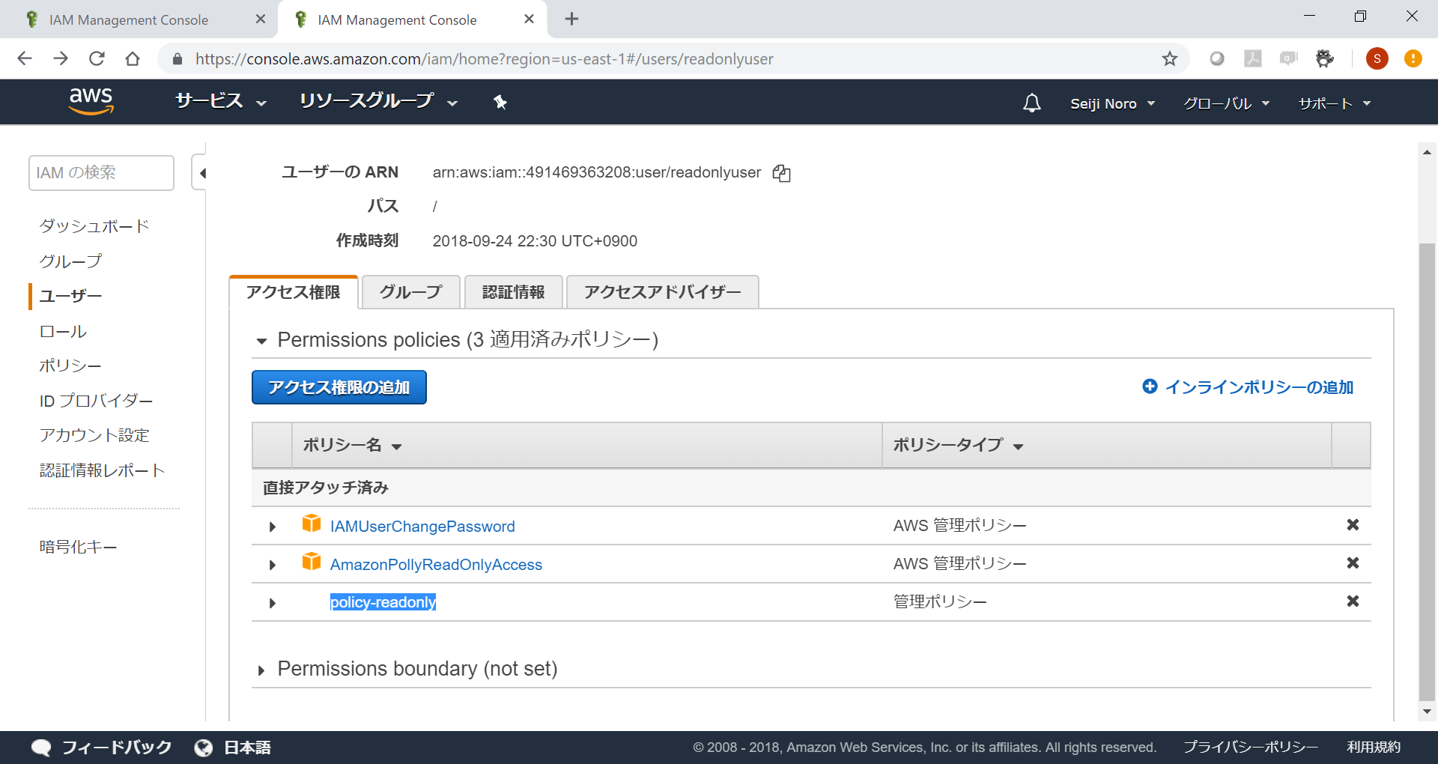The width and height of the screenshot is (1438, 764).
Task: Click the padlock icon in the address bar
Action: point(176,58)
